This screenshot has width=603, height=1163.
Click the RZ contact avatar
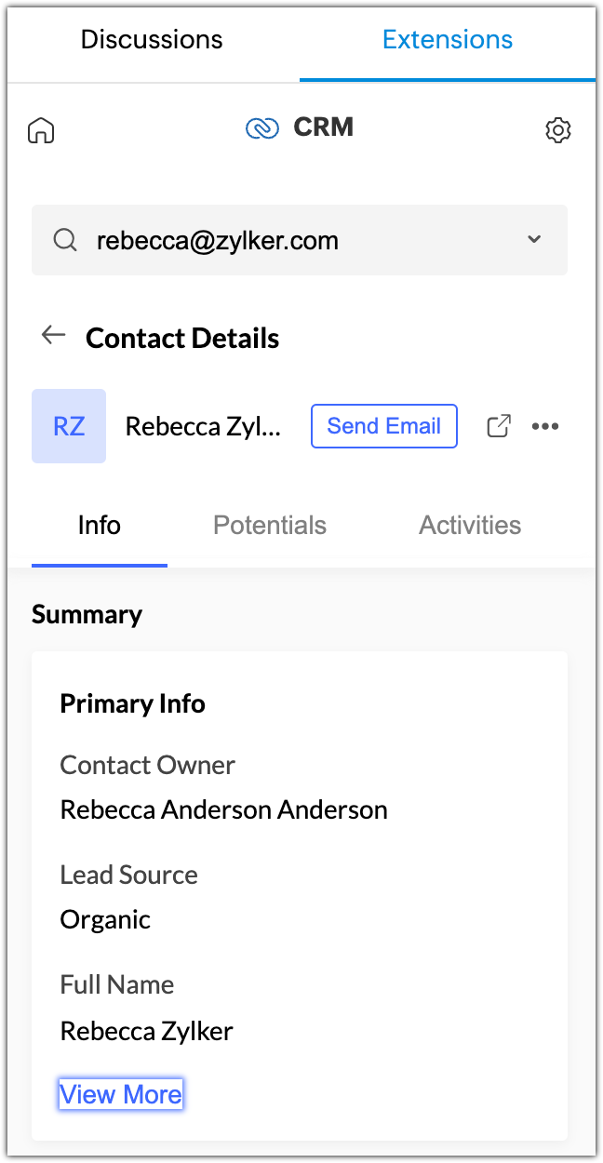[x=69, y=426]
